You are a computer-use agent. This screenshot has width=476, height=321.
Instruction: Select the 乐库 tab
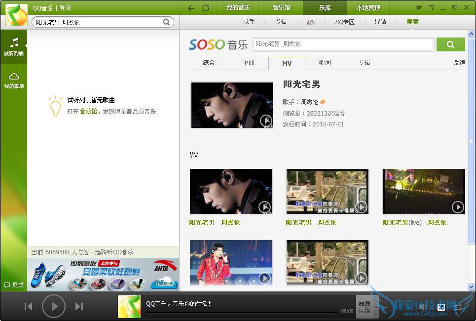325,7
